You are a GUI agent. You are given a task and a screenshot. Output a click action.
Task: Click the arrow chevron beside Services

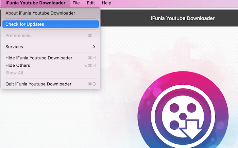[94, 47]
